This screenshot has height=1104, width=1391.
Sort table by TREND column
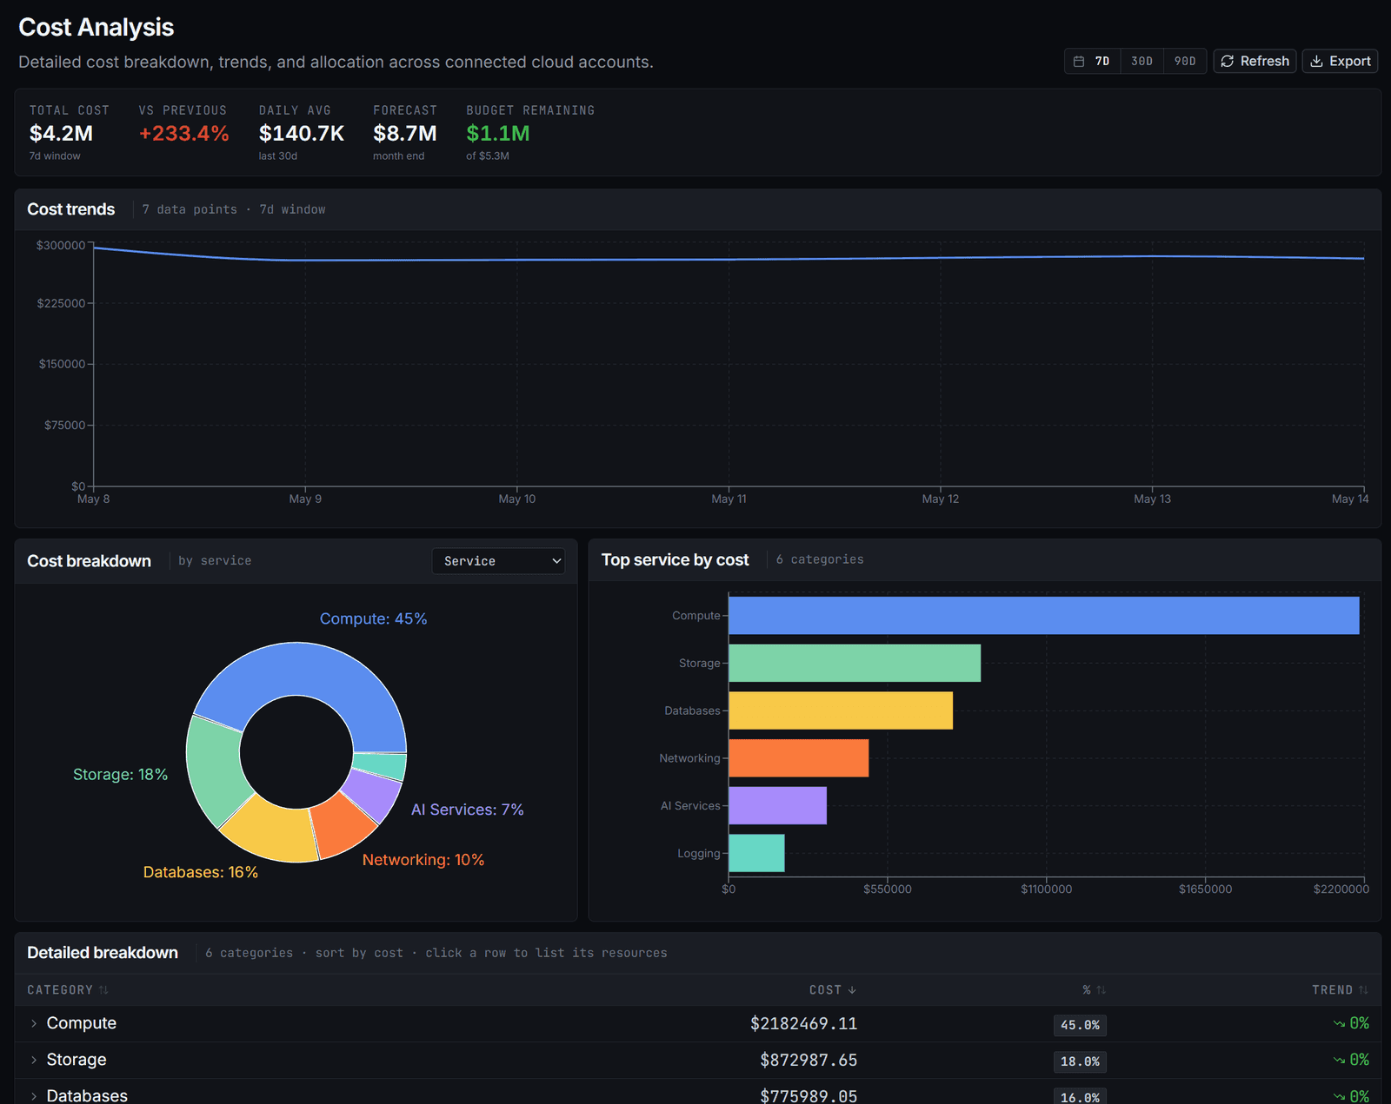tap(1340, 990)
